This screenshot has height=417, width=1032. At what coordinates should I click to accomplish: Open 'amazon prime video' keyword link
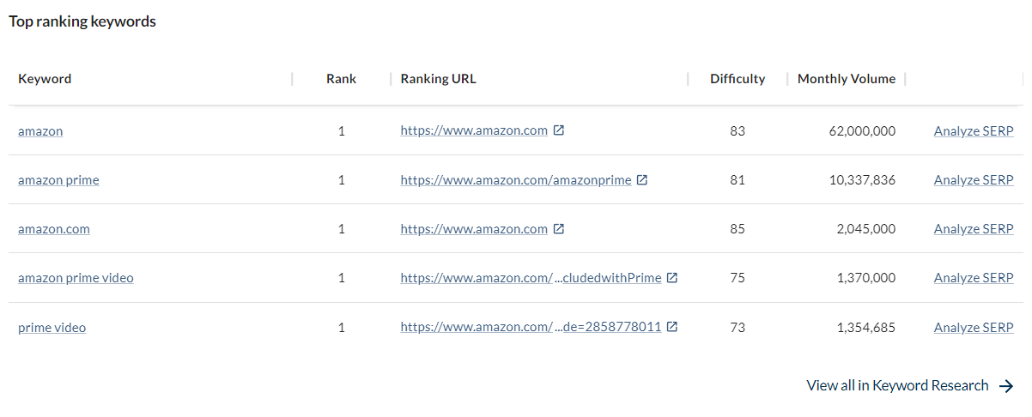(76, 278)
